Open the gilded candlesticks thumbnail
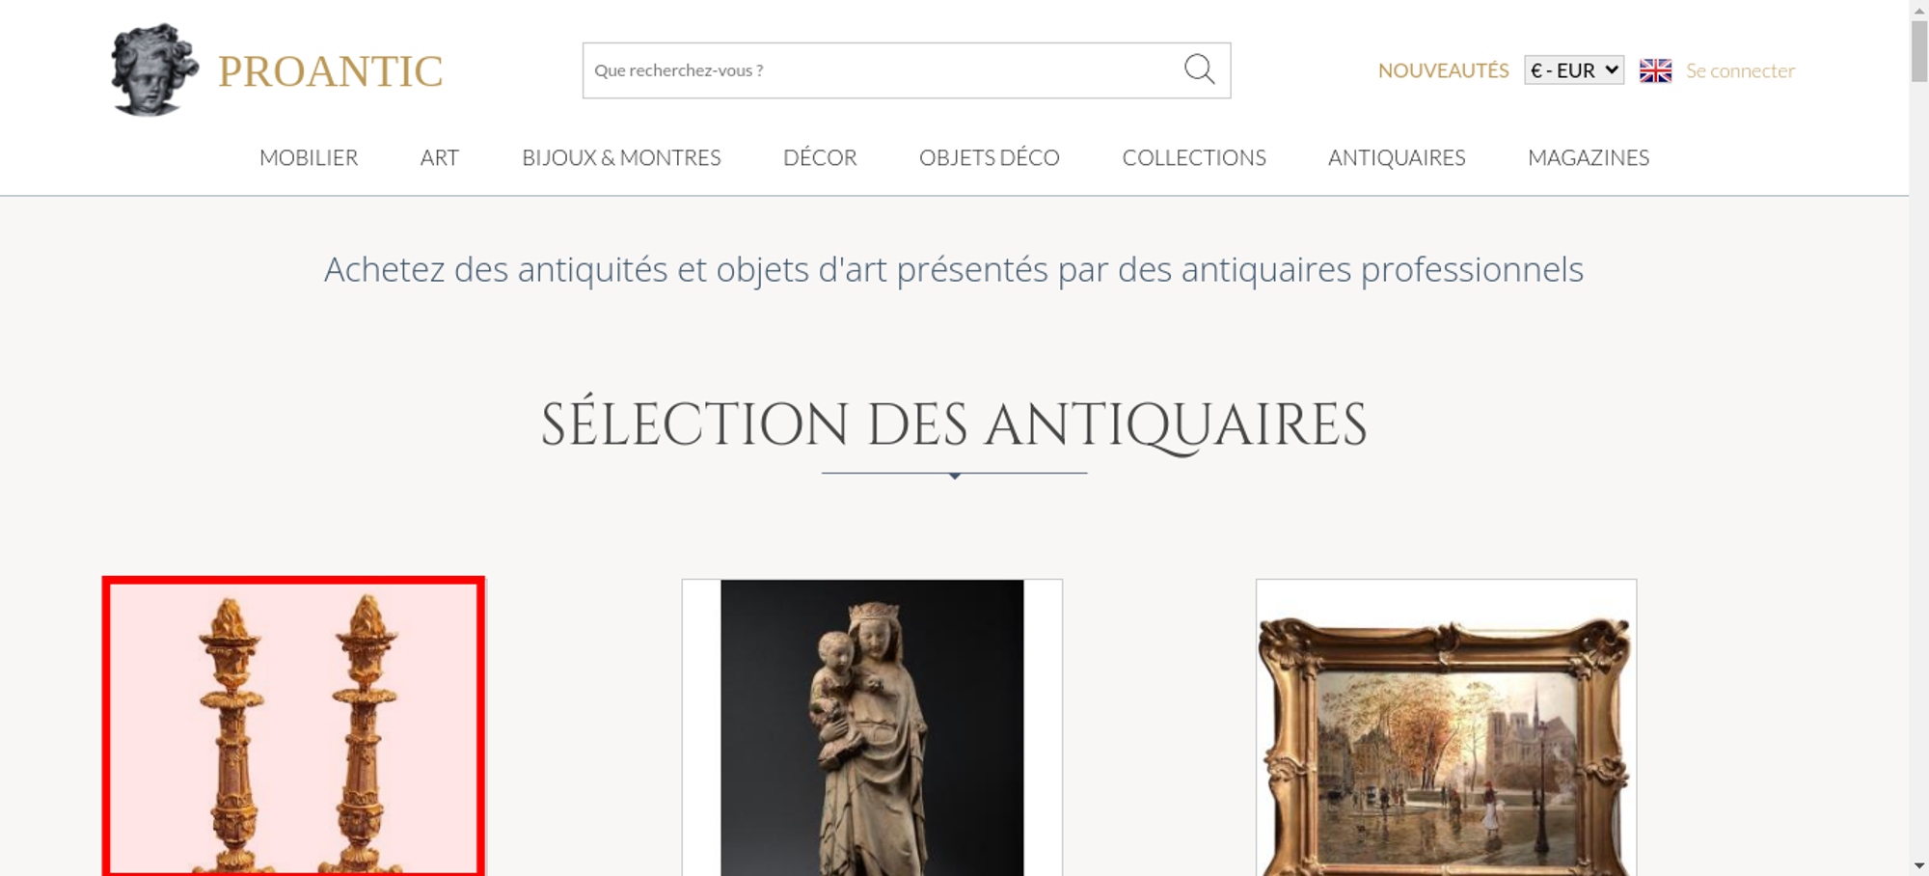The height and width of the screenshot is (876, 1929). click(x=293, y=727)
